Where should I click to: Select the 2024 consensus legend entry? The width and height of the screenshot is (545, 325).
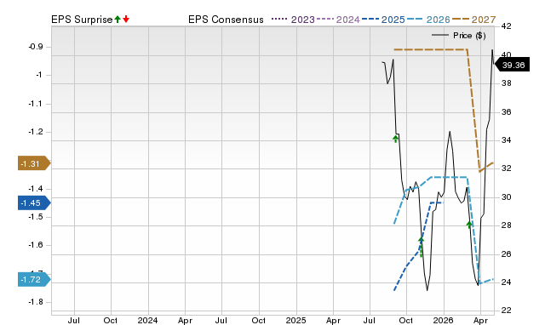tap(338, 20)
